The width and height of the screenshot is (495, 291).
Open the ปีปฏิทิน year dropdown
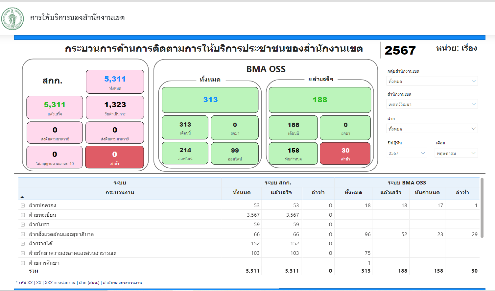point(407,153)
